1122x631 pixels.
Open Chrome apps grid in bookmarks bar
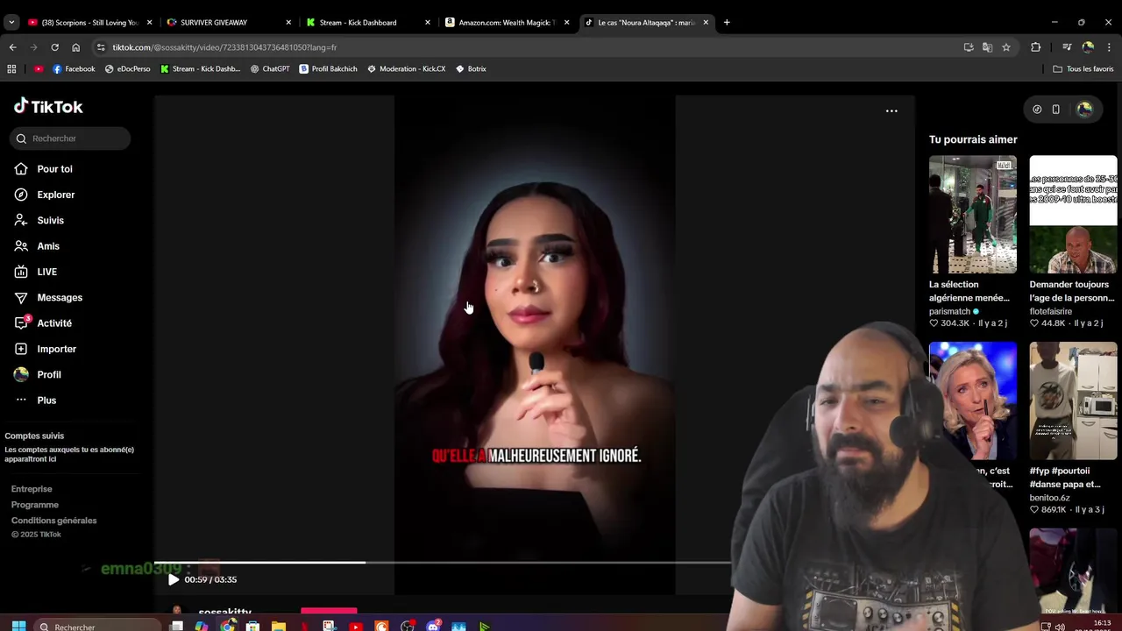[11, 68]
